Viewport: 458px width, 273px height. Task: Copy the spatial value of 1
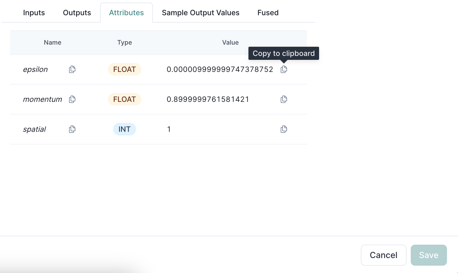click(284, 129)
